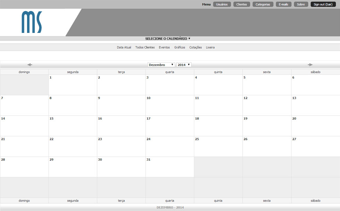
Task: Select day 11 in the calendar
Action: (x=218, y=105)
